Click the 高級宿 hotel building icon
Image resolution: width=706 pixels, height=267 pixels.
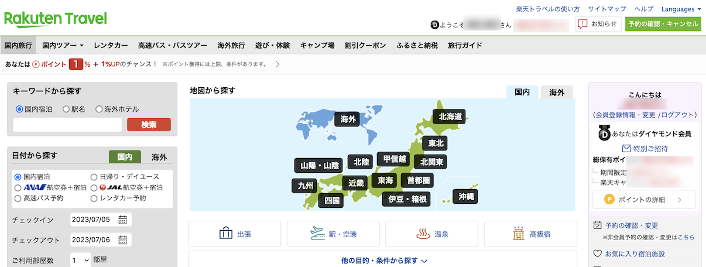pyautogui.click(x=519, y=234)
